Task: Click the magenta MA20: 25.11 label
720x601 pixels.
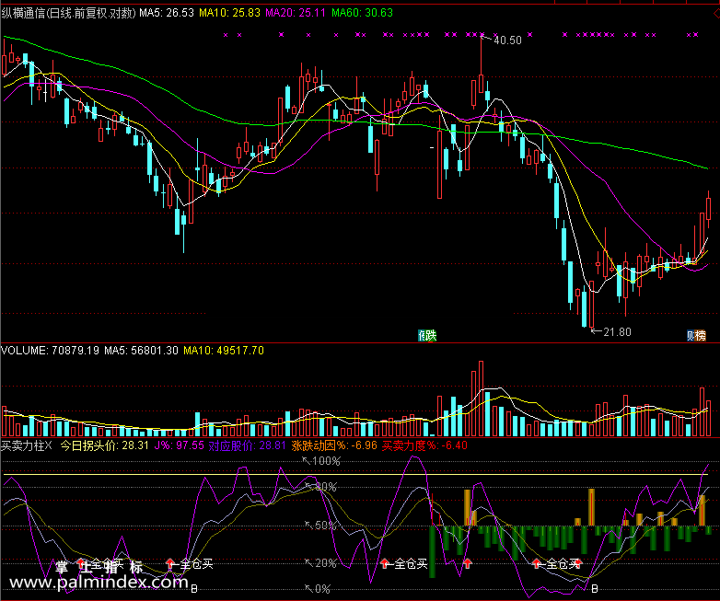Action: (x=296, y=13)
